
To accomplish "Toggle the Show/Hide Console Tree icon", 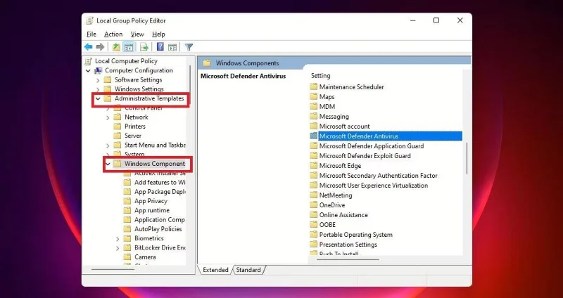I will pos(129,47).
